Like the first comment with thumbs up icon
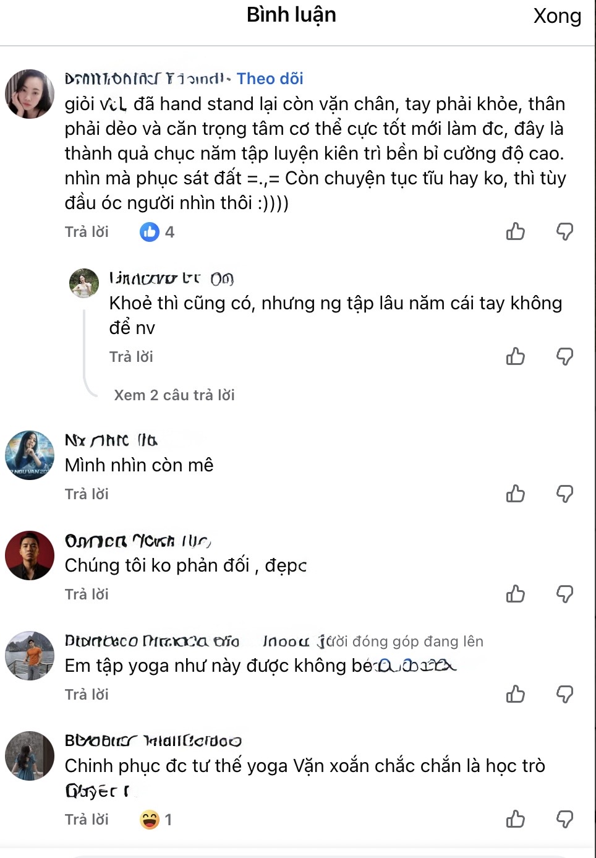596x858 pixels. pos(515,231)
